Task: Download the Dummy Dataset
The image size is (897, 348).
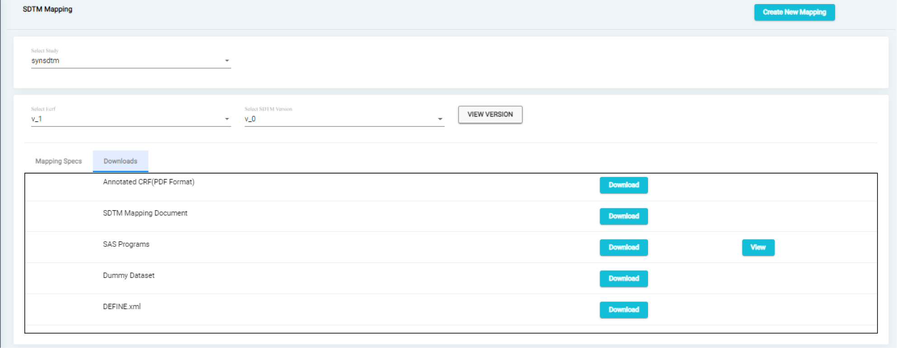Action: (623, 278)
